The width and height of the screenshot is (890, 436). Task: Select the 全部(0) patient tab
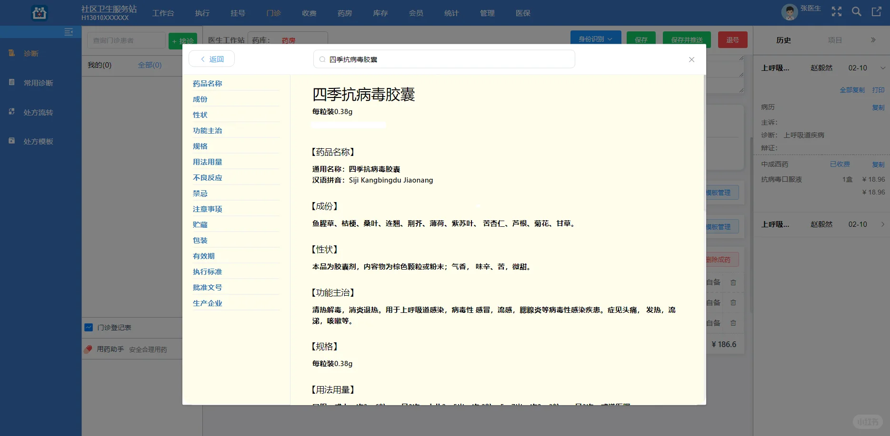[150, 65]
